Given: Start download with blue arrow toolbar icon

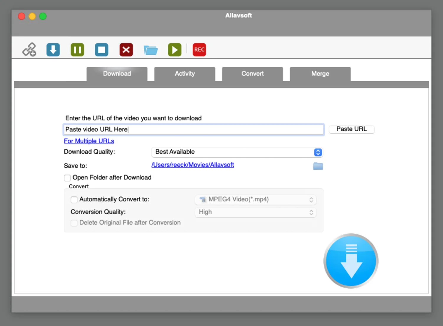Looking at the screenshot, I should [53, 49].
